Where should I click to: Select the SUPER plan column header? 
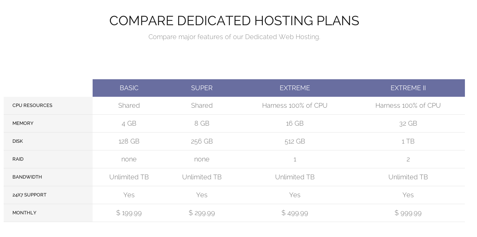pos(202,88)
